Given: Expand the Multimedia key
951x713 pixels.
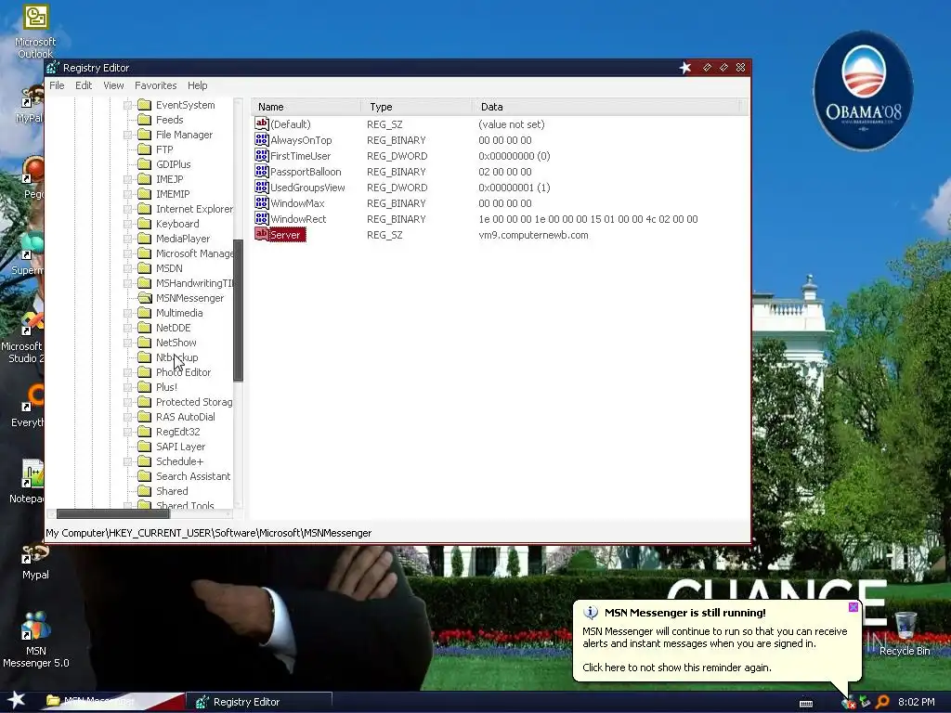Looking at the screenshot, I should tap(128, 313).
